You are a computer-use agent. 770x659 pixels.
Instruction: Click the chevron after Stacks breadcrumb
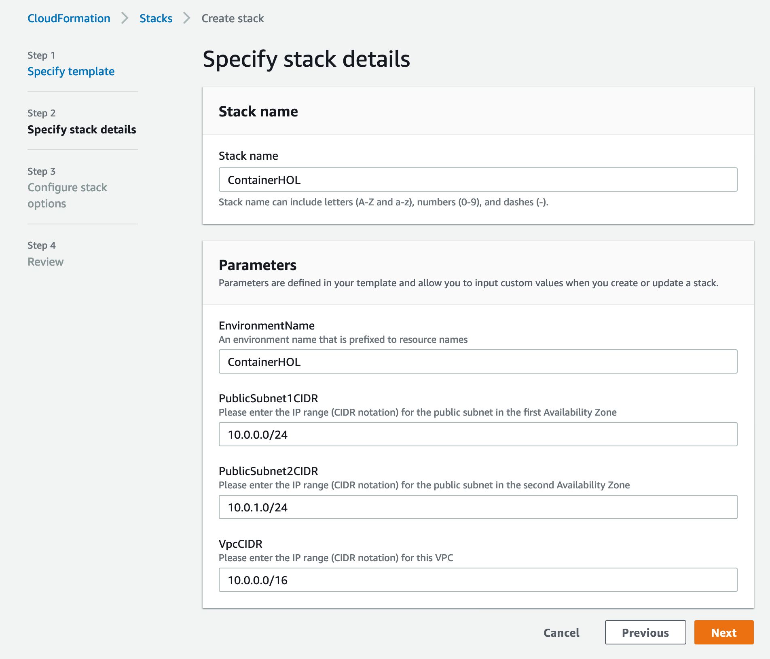click(x=186, y=18)
